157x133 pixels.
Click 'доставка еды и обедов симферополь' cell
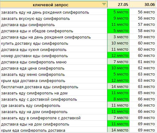pyautogui.click(x=54, y=31)
